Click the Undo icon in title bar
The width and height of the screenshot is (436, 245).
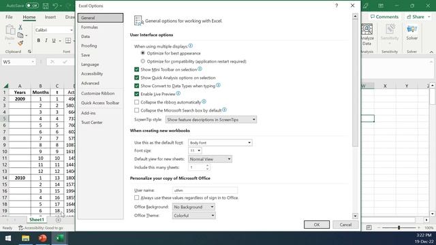[x=55, y=5]
